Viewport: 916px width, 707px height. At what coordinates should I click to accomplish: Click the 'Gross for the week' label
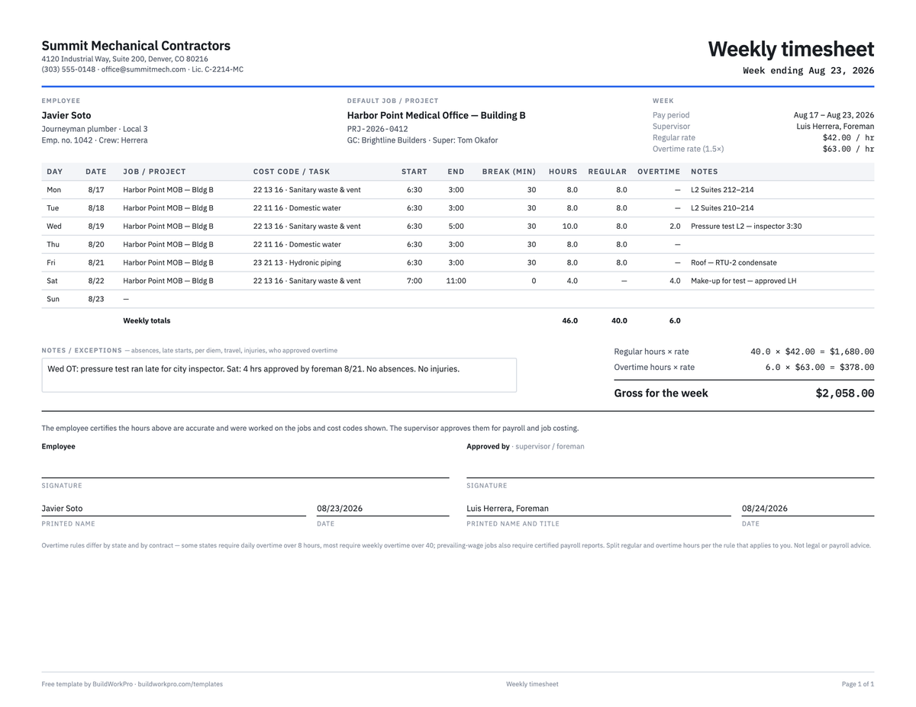661,394
